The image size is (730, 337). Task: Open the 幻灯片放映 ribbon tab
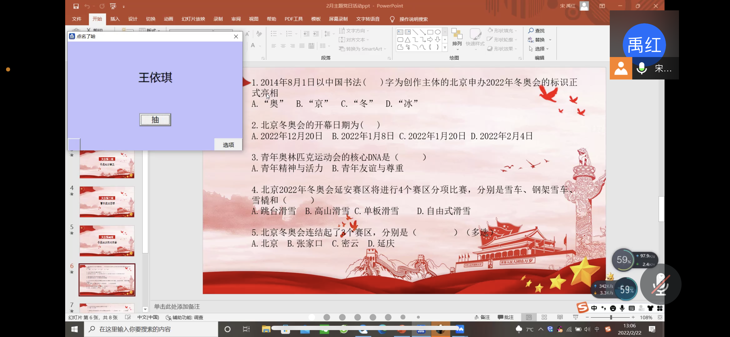pyautogui.click(x=193, y=19)
